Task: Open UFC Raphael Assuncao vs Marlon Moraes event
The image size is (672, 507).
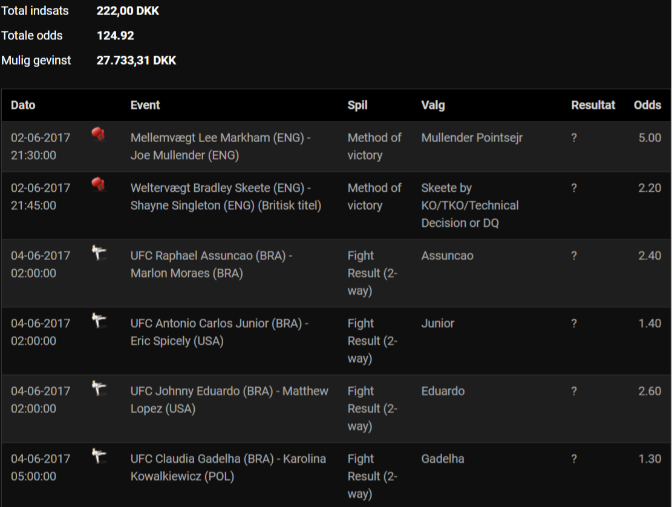Action: pos(211,264)
